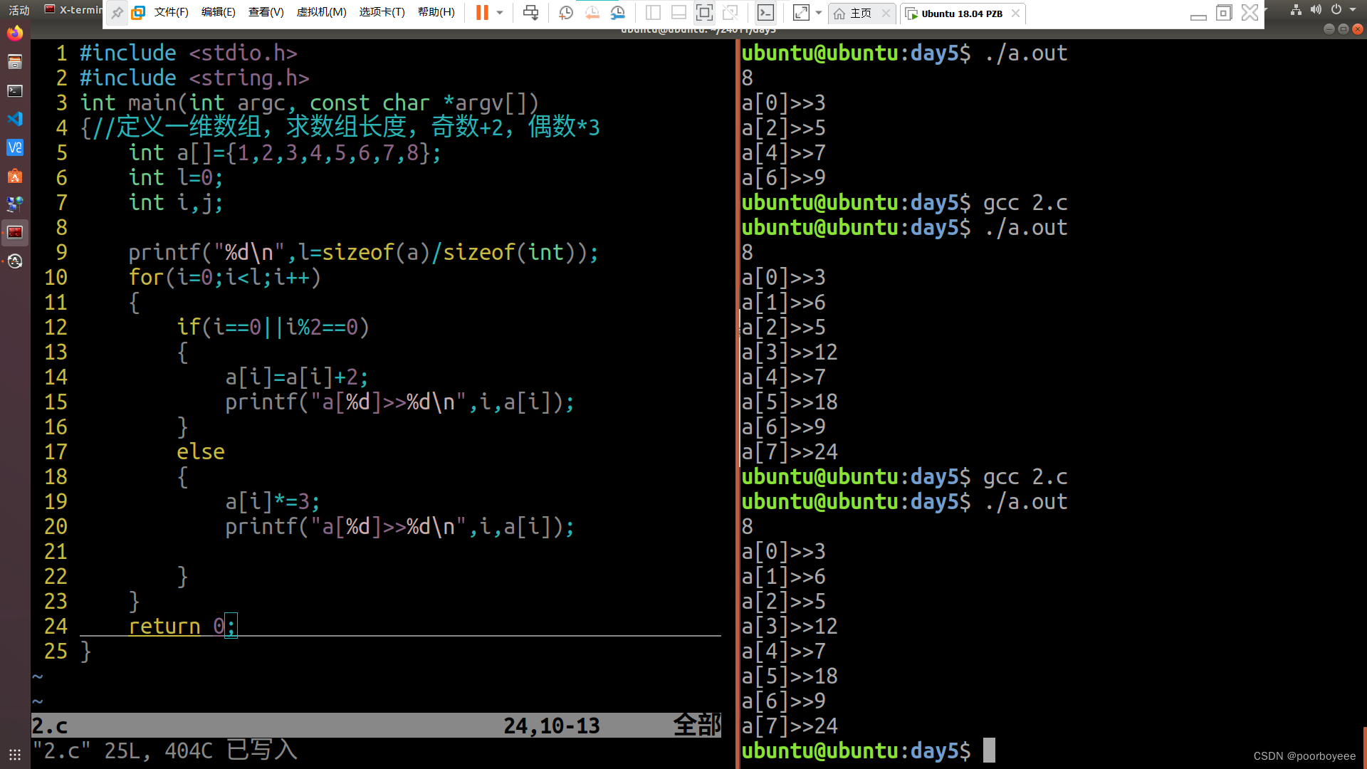The width and height of the screenshot is (1367, 769).
Task: Revert to previous snapshot icon
Action: [592, 12]
